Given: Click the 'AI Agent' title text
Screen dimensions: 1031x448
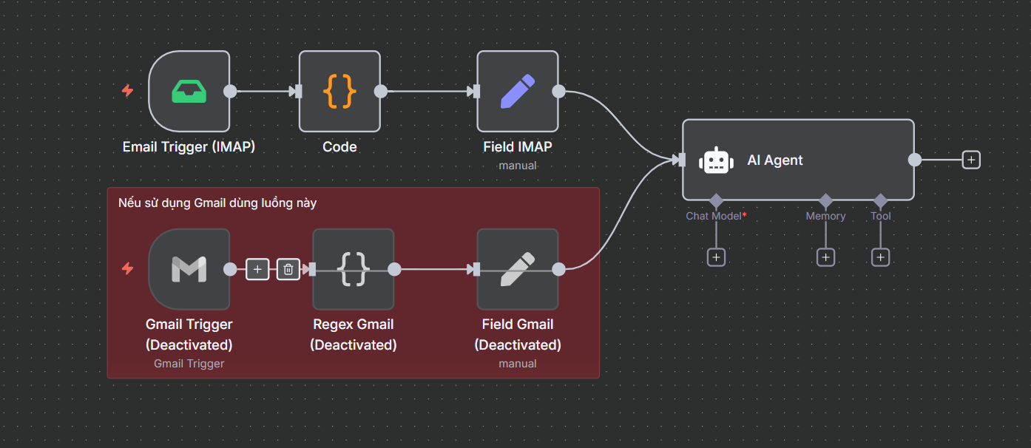Looking at the screenshot, I should 775,160.
